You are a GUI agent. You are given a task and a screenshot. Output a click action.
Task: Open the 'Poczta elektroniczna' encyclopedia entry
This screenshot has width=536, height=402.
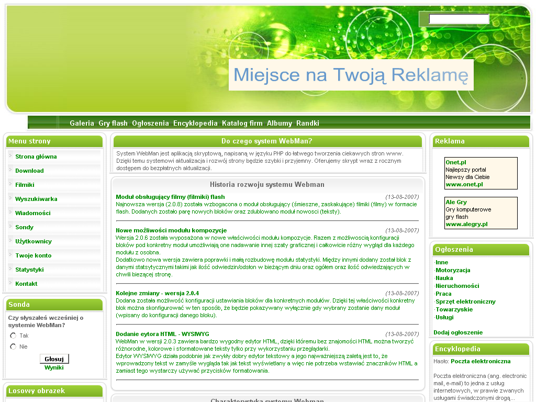(481, 361)
